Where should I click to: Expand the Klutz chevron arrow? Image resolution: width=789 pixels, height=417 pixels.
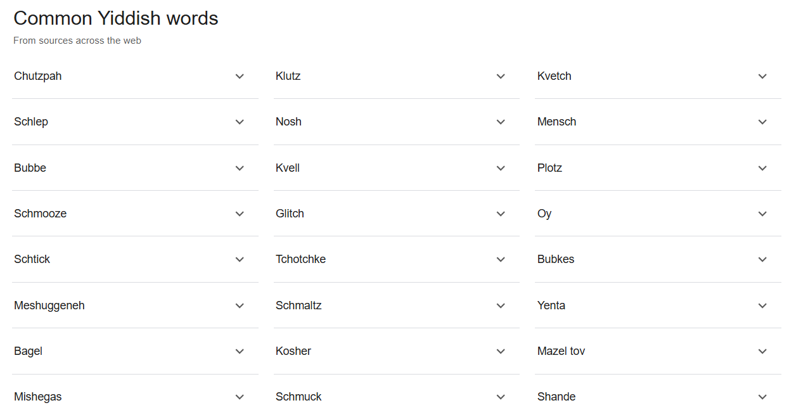[501, 76]
